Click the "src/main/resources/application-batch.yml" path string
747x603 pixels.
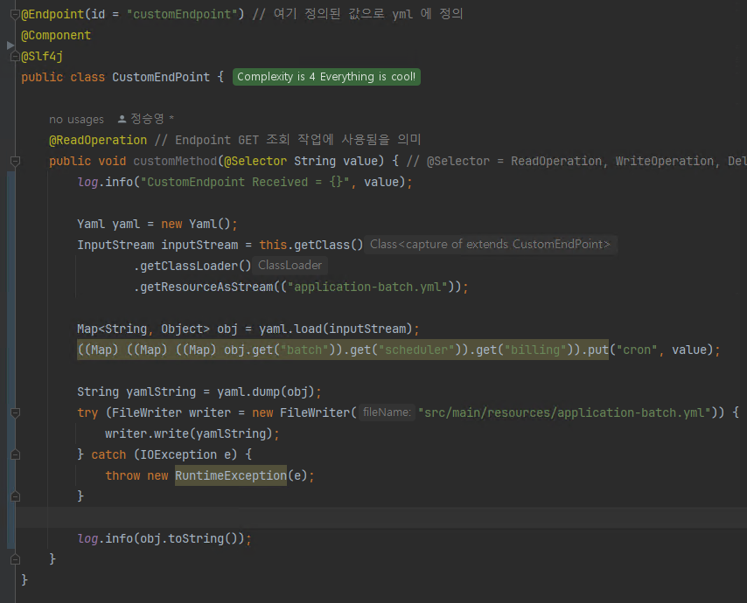(564, 412)
